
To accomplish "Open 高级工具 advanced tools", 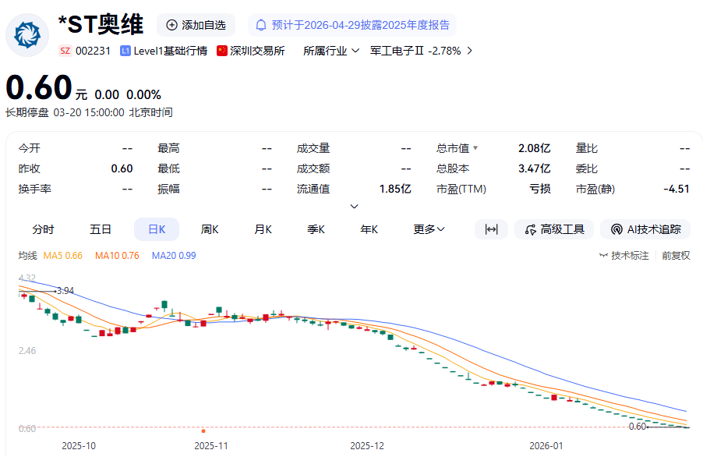I will (x=554, y=229).
